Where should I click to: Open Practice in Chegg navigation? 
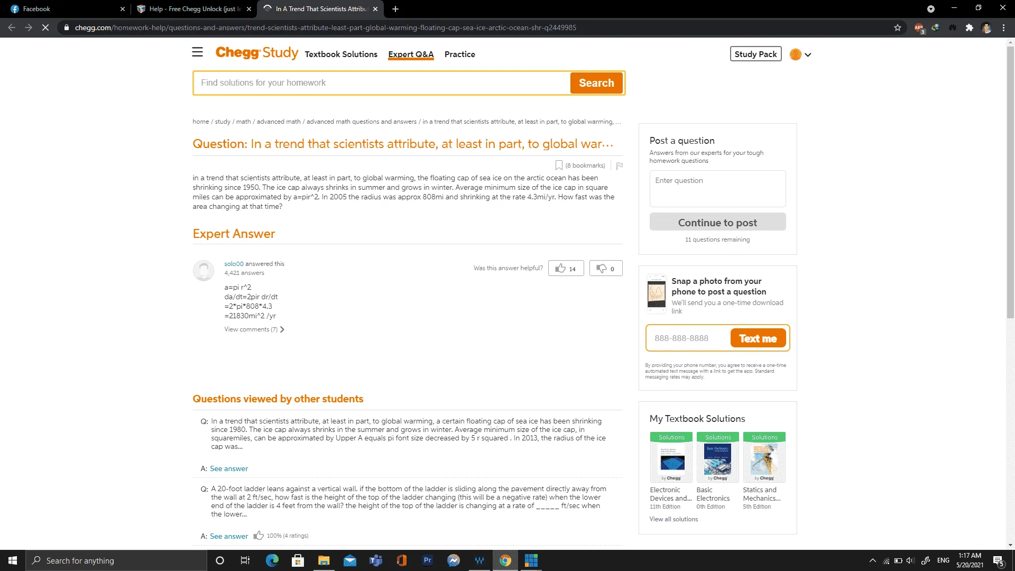[459, 54]
